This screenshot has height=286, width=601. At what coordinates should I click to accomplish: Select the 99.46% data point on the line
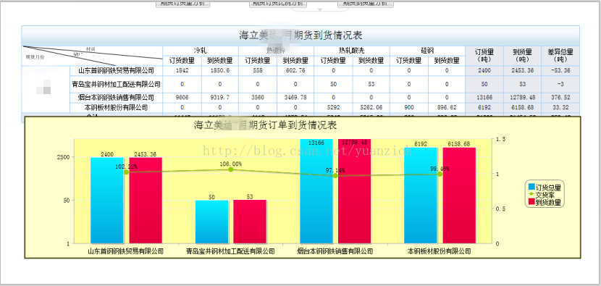440,174
